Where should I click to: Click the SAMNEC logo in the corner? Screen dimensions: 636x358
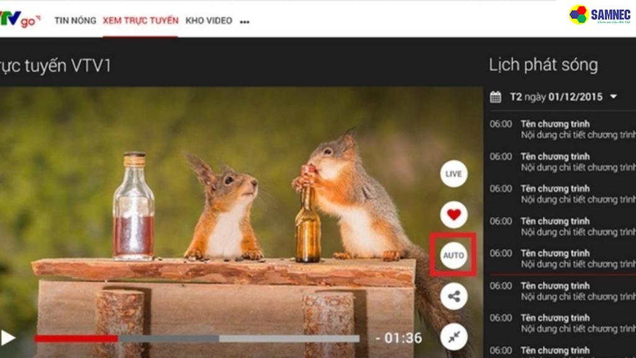[598, 14]
